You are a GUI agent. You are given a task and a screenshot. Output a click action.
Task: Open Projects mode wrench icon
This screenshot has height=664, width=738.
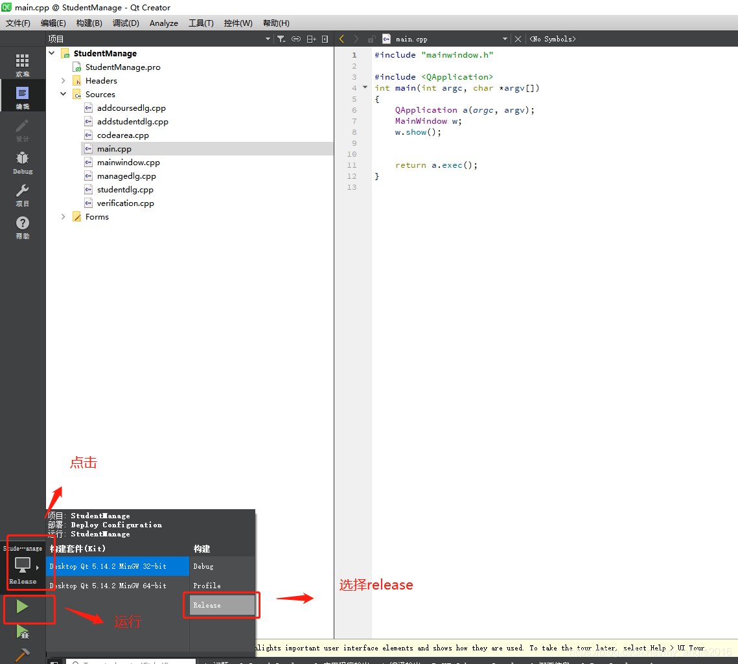(x=23, y=194)
